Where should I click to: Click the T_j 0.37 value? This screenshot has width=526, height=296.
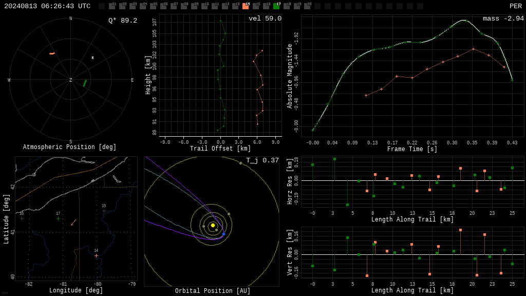pyautogui.click(x=262, y=160)
